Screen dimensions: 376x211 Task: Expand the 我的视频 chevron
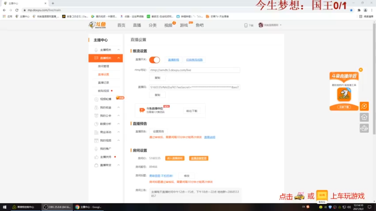click(118, 140)
